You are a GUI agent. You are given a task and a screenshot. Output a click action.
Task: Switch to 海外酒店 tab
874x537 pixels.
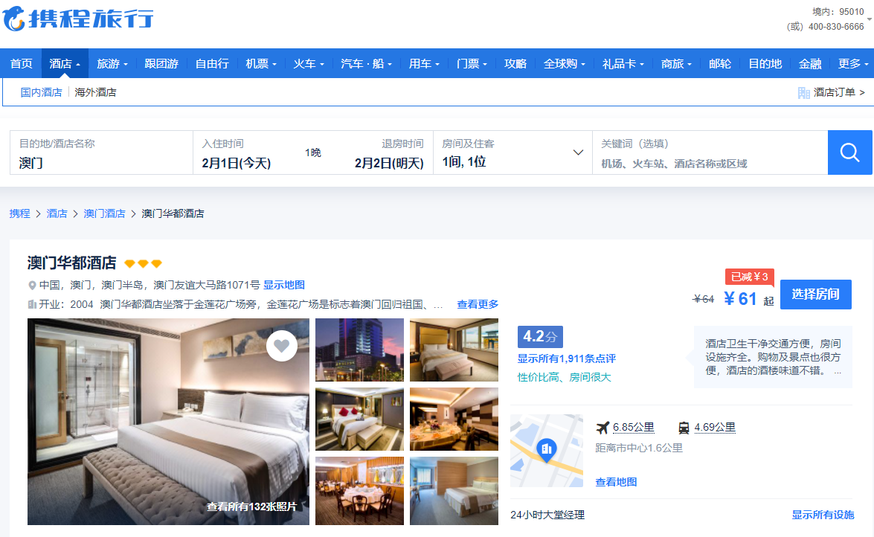[95, 92]
